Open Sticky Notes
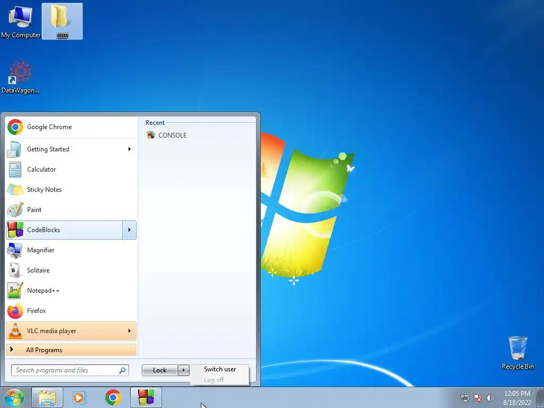Viewport: 544px width, 408px height. [71, 190]
